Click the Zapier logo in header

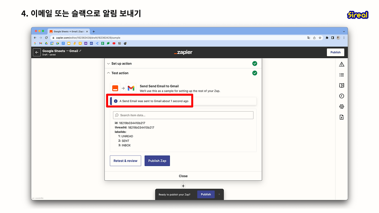point(183,52)
